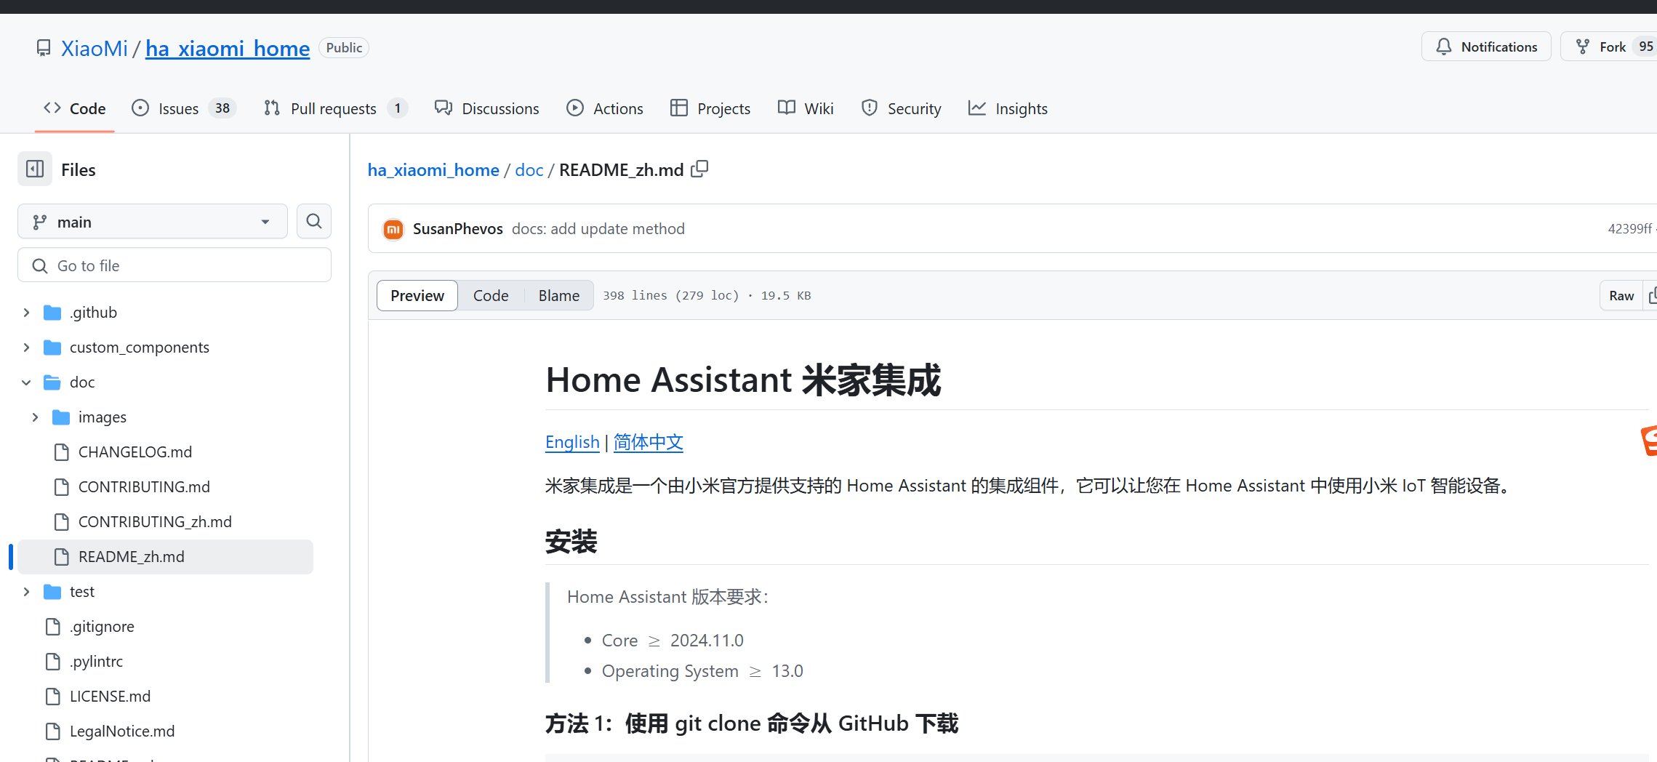Click the English language link
Image resolution: width=1657 pixels, height=762 pixels.
(572, 442)
